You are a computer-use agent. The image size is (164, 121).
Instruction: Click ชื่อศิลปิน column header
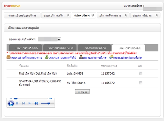pos(72,66)
